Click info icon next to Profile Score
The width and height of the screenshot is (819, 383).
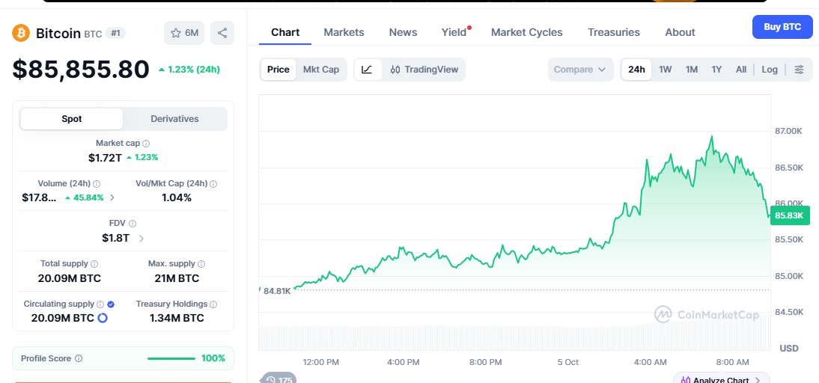click(x=79, y=358)
